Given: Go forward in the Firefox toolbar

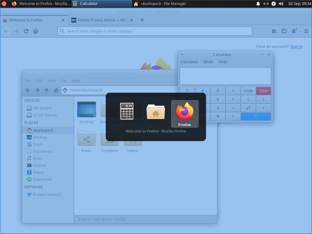Looking at the screenshot, I should coord(16,31).
